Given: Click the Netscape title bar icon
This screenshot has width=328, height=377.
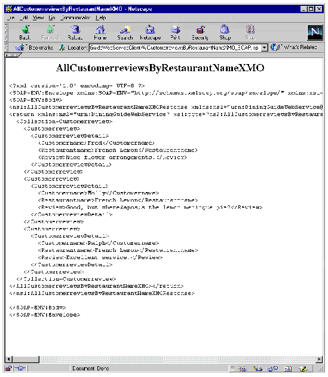Looking at the screenshot, I should tap(8, 9).
